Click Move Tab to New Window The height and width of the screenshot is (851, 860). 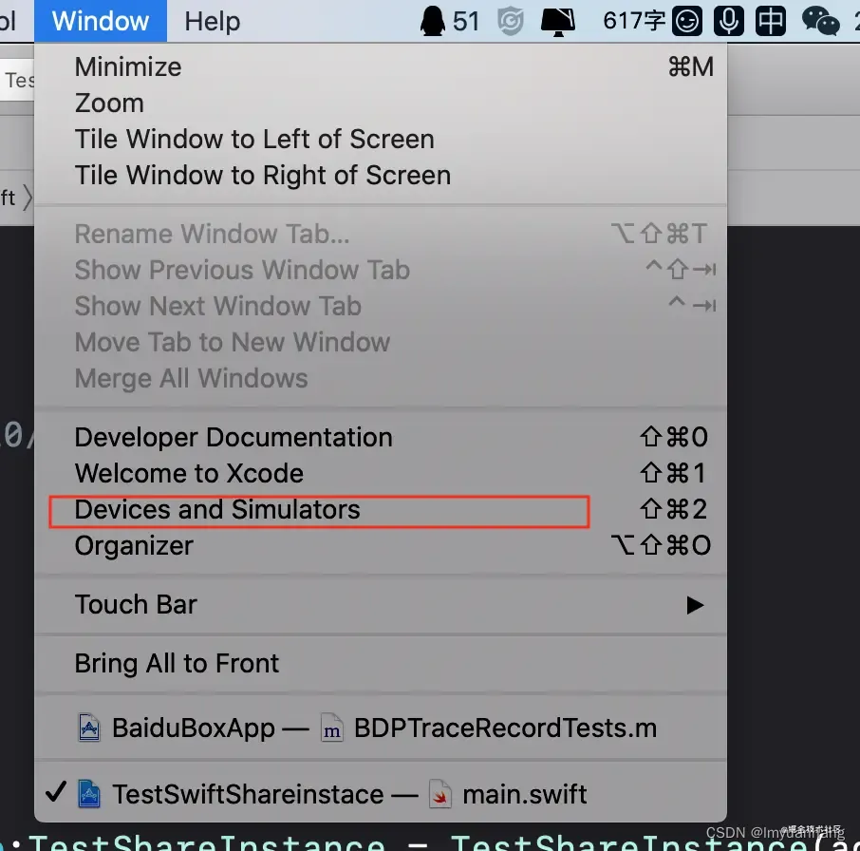point(381,342)
